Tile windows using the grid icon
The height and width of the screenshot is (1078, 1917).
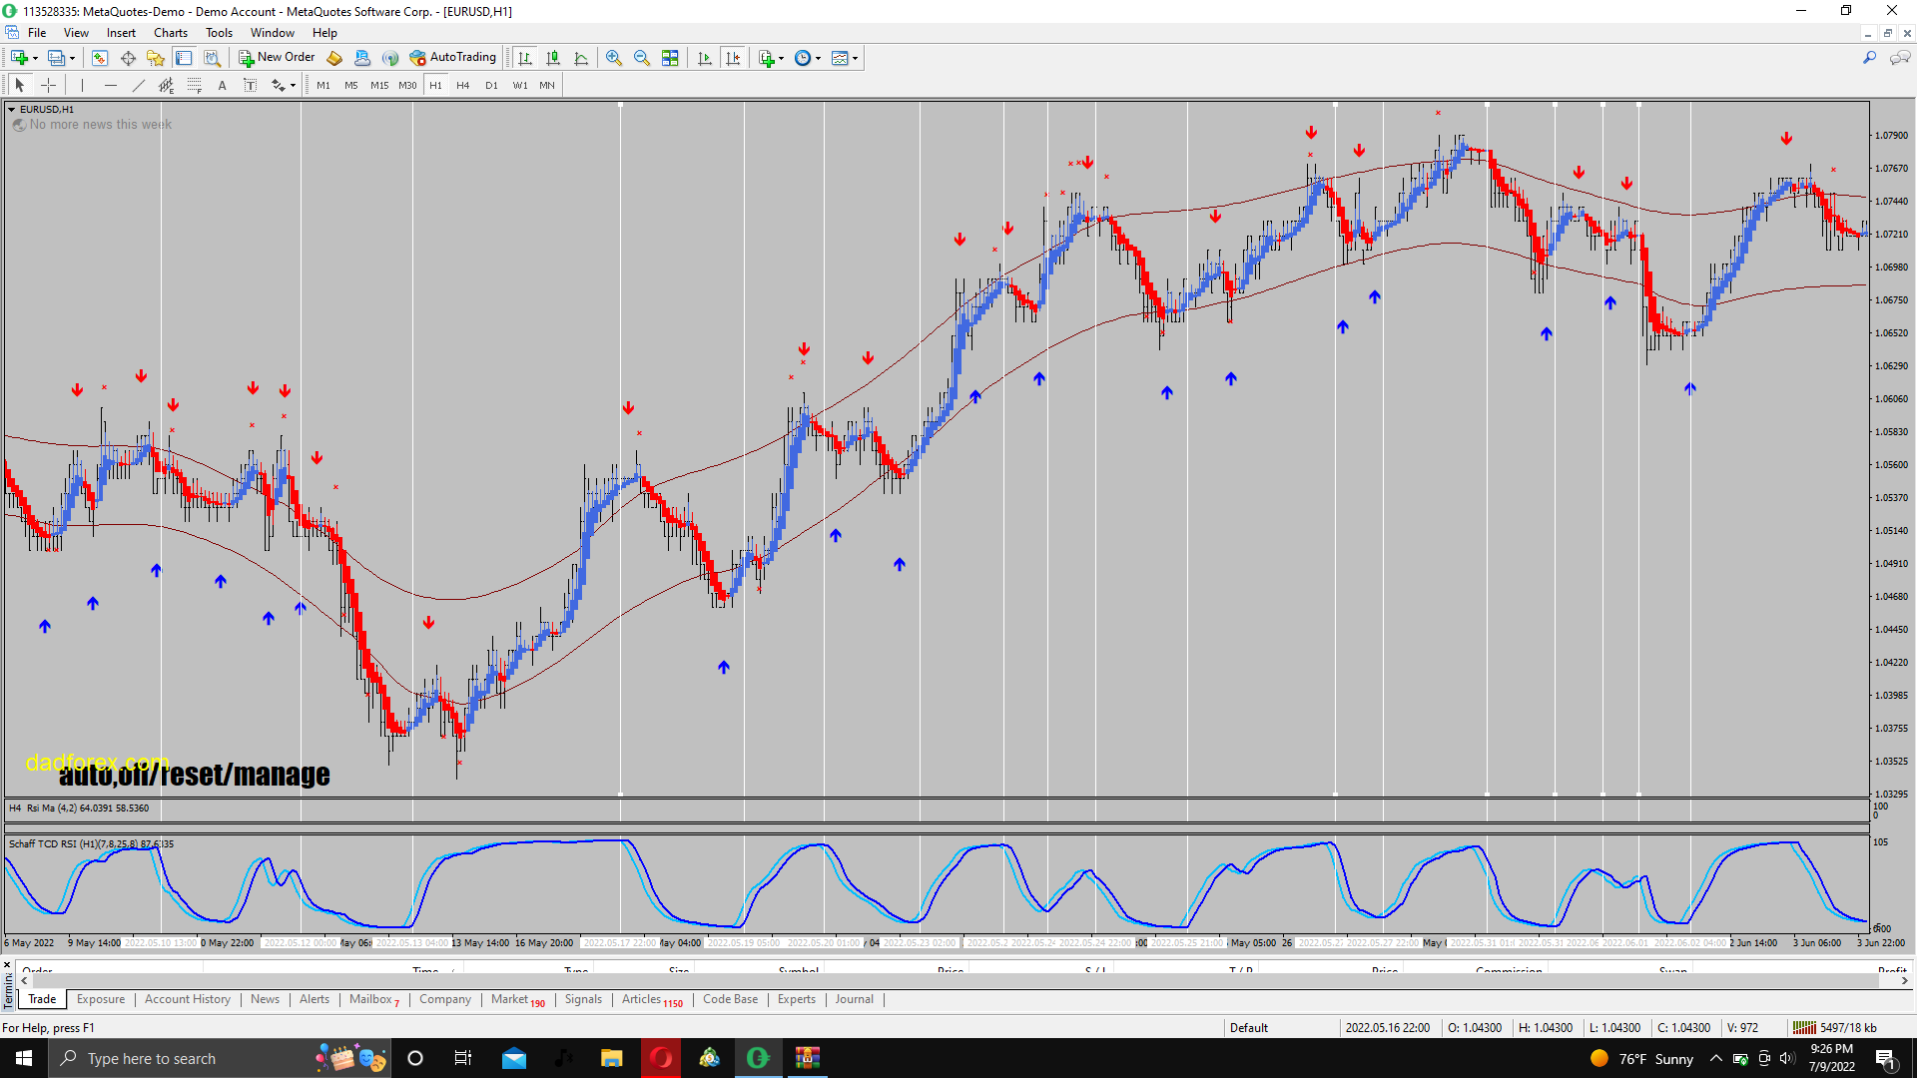670,58
